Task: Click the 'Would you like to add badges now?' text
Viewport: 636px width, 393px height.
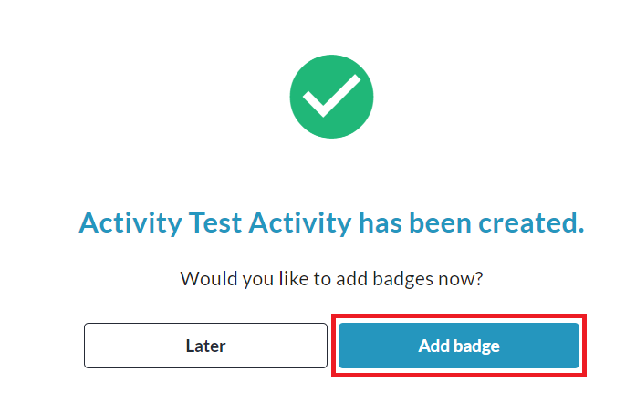Action: [331, 277]
